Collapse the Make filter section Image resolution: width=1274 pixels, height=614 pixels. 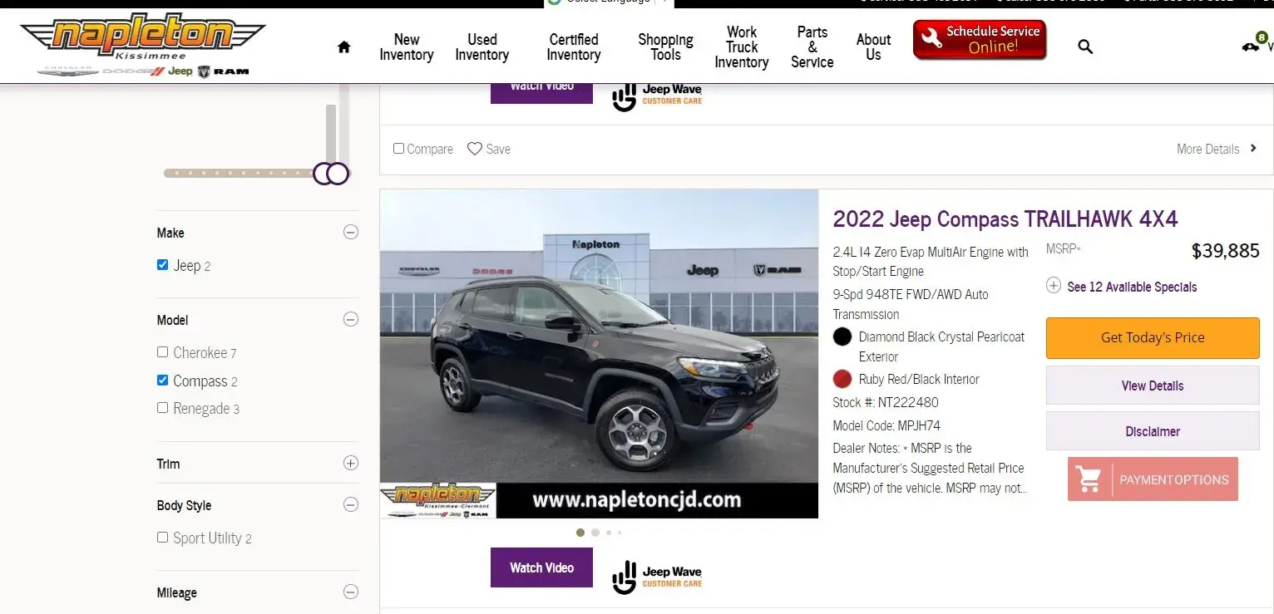(351, 233)
